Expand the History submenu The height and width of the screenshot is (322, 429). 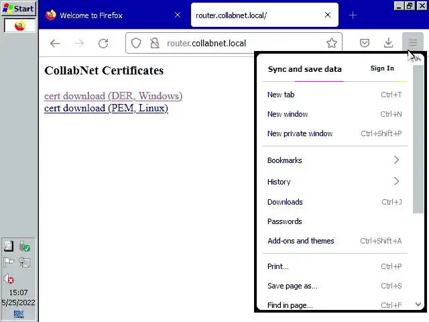coord(335,182)
